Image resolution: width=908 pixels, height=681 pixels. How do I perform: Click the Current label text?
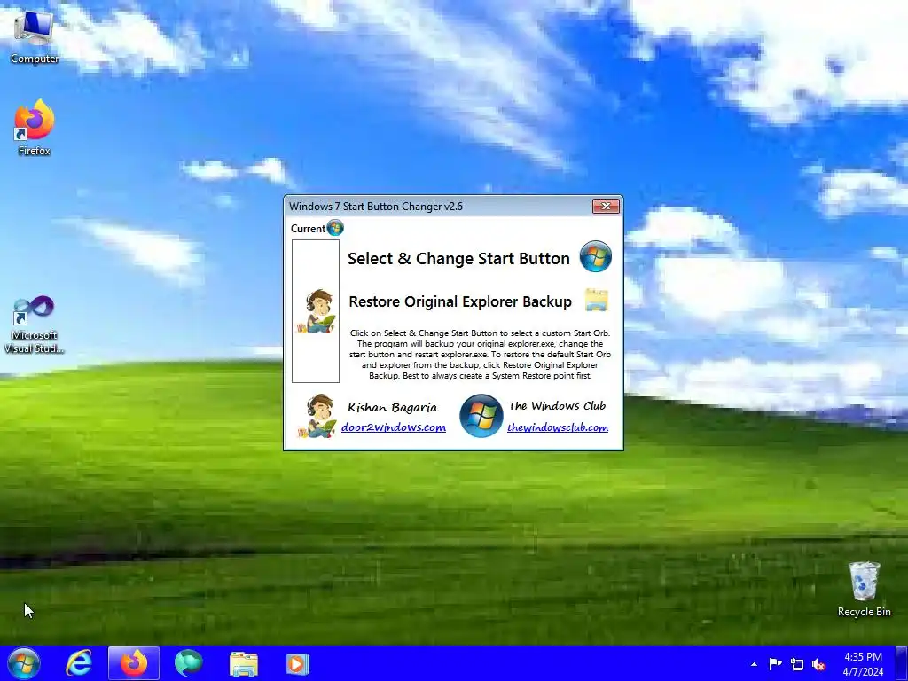tap(308, 229)
